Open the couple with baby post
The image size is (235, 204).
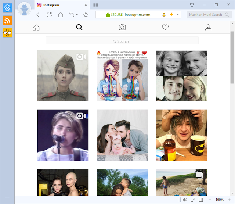(x=122, y=135)
